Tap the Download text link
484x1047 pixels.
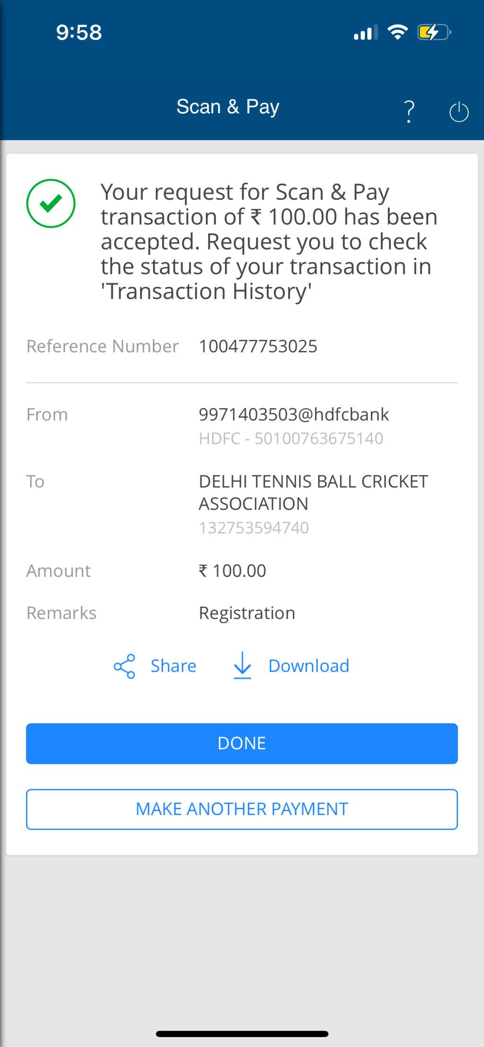tap(309, 666)
